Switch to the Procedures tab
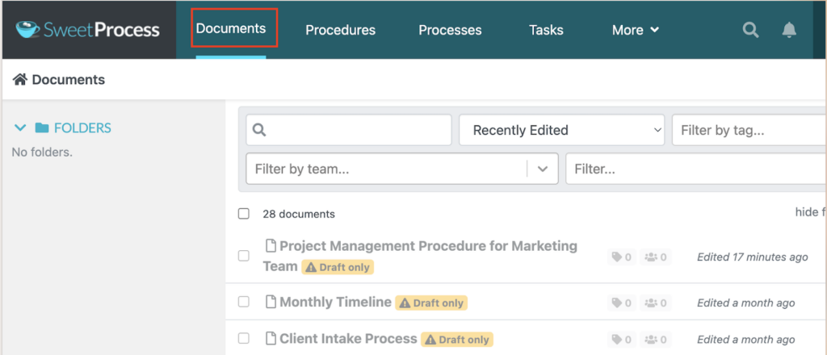The width and height of the screenshot is (827, 355). (x=340, y=30)
